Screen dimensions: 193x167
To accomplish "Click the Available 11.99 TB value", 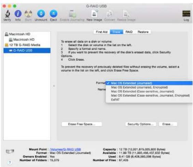I will [x=144, y=153].
